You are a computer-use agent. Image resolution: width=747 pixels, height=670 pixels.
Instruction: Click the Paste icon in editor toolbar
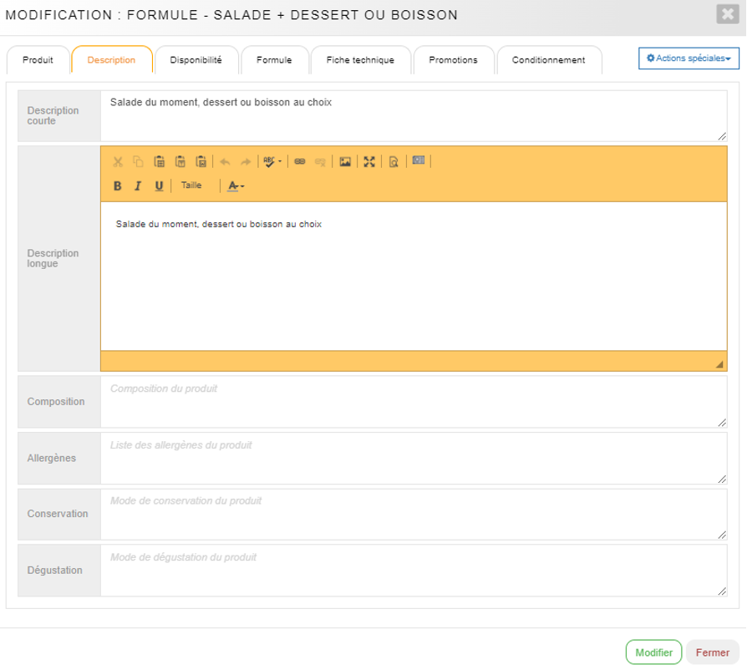tap(159, 162)
